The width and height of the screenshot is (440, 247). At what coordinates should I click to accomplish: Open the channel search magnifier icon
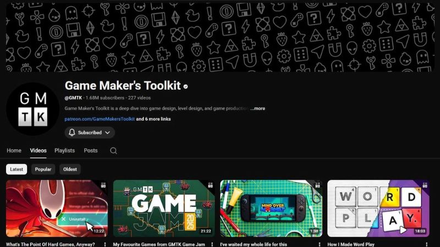(113, 150)
